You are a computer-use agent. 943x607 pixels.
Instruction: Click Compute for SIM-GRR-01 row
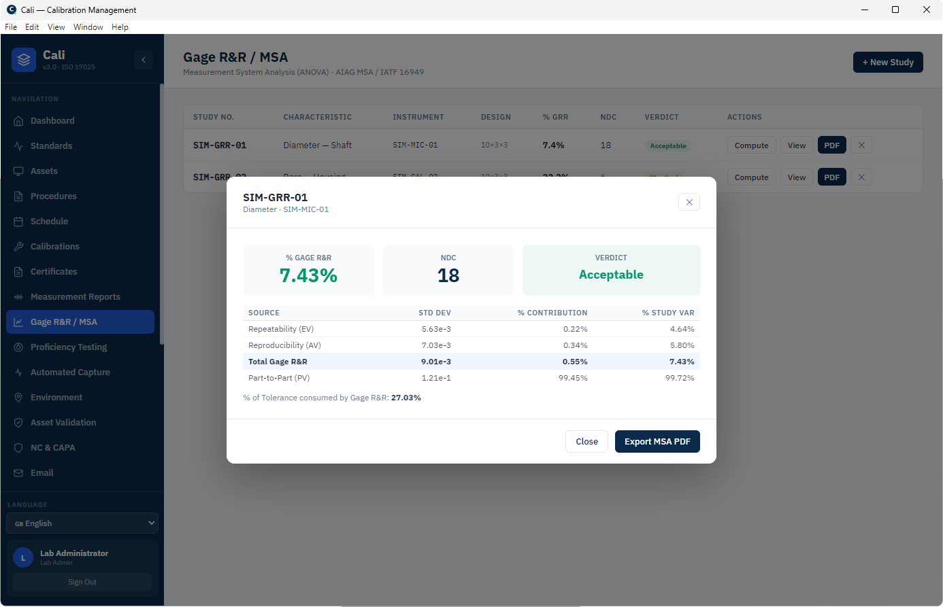point(751,145)
